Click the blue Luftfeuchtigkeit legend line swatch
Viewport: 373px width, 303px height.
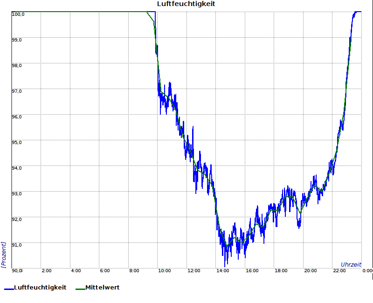pyautogui.click(x=8, y=289)
